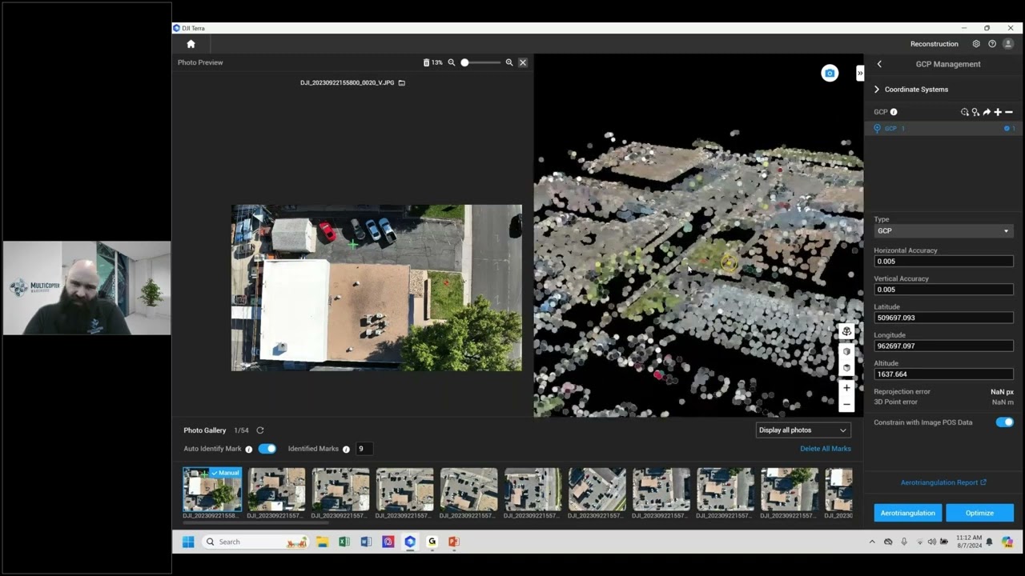Screen dimensions: 1025x576
Task: Edit the Latitude field value 509697.093
Action: pyautogui.click(x=943, y=318)
